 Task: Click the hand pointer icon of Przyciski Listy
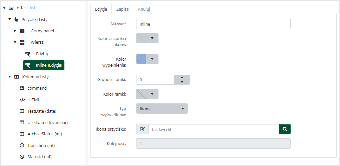[16, 20]
